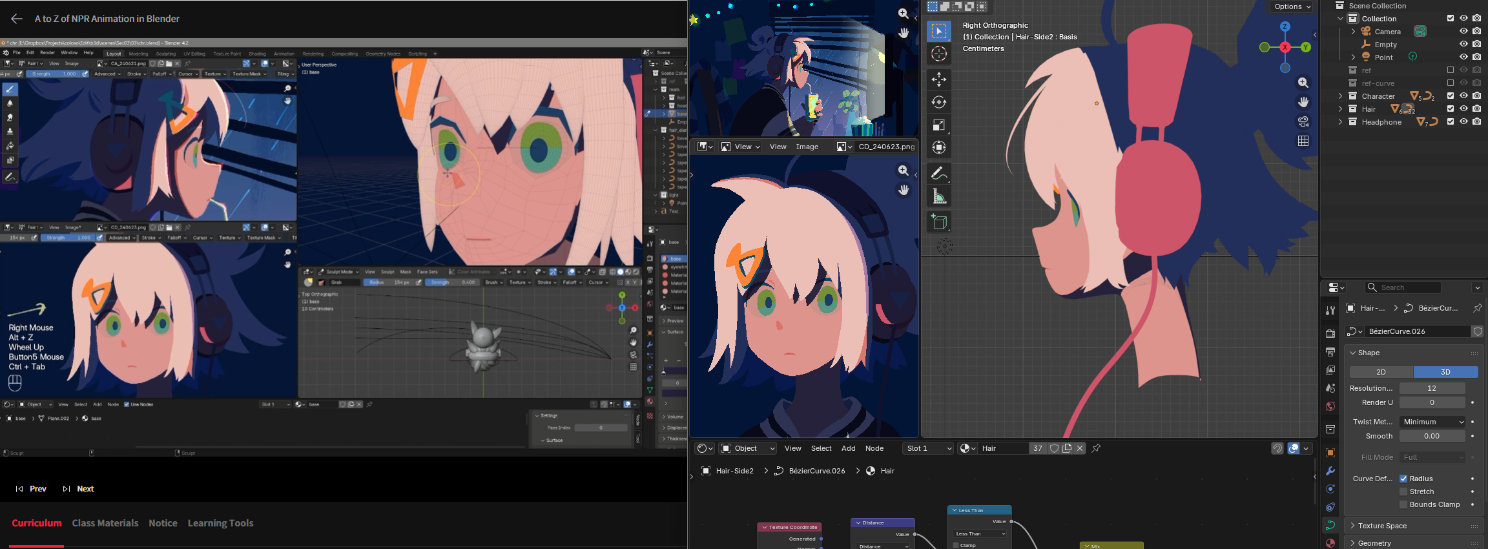Enable the Bounds Clamp checkbox

click(1403, 504)
